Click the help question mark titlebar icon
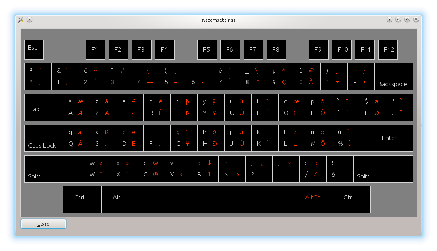437x251 pixels. tap(389, 20)
